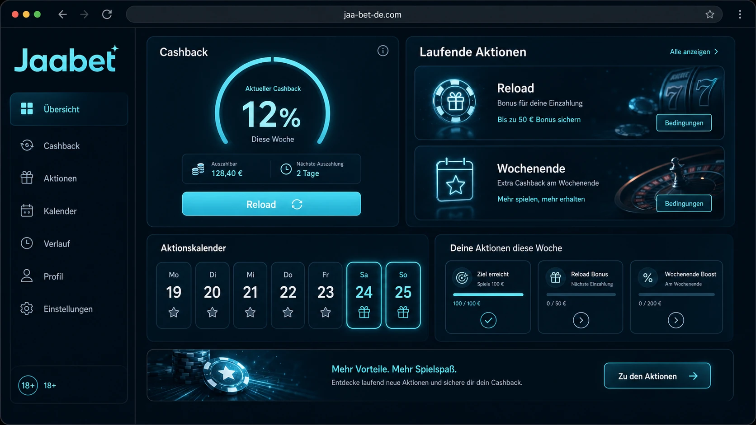Open Verlauf history in sidebar
756x425 pixels.
point(69,243)
